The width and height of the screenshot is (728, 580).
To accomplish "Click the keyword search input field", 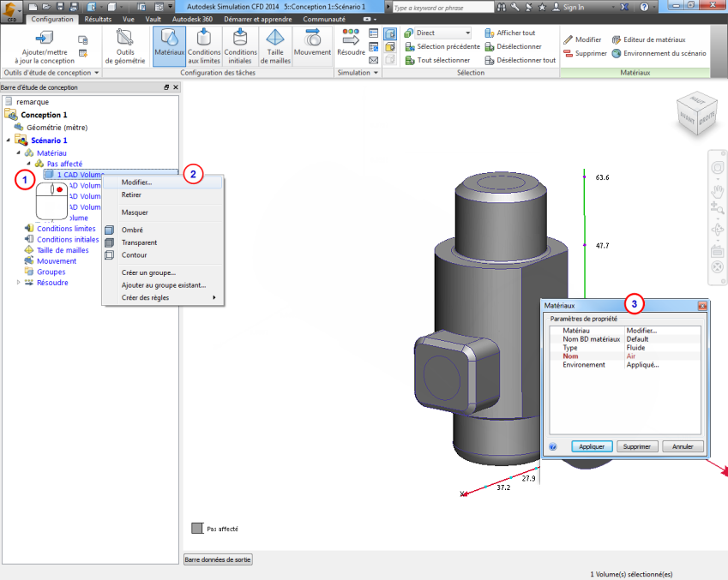I will [x=443, y=8].
